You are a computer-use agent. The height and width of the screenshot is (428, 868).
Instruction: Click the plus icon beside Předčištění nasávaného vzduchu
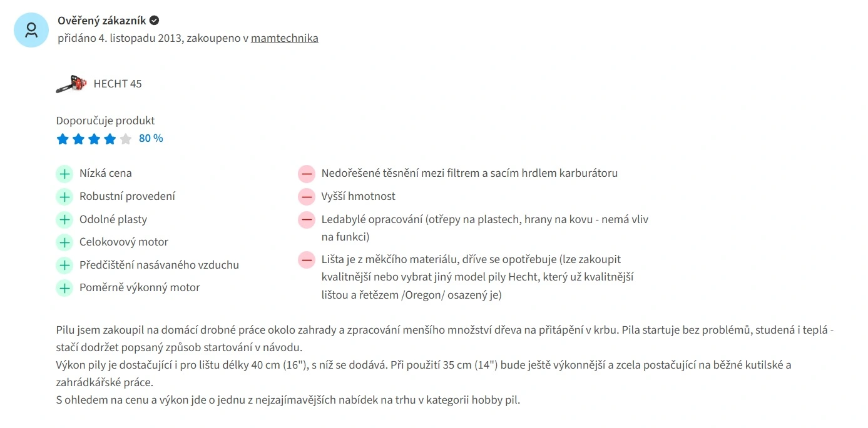tap(64, 266)
